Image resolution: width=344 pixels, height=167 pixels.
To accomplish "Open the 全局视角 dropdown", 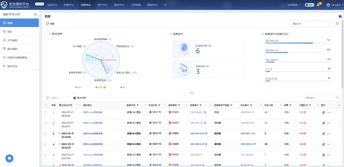I will [294, 5].
